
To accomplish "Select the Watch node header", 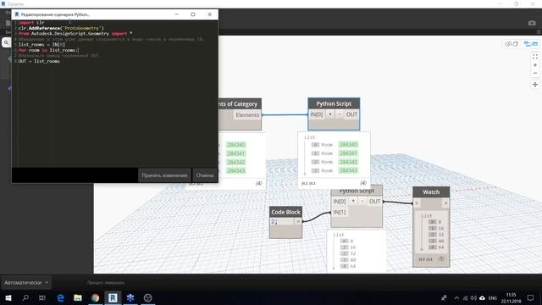I will tap(431, 192).
